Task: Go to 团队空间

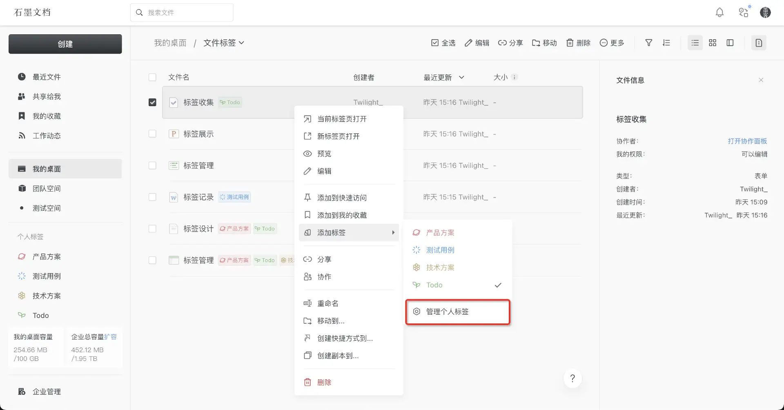Action: [x=65, y=189]
